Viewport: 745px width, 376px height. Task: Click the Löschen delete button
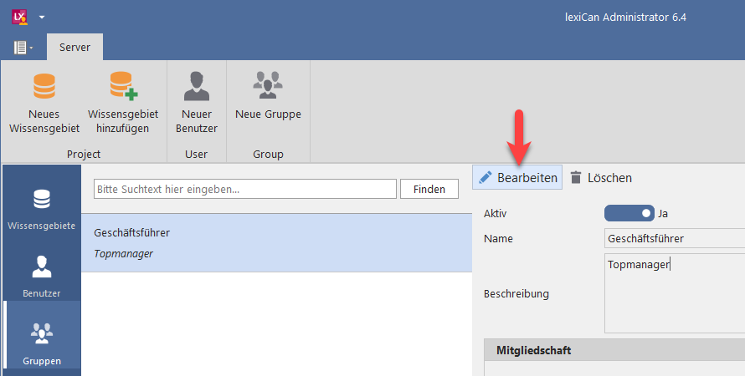click(600, 177)
